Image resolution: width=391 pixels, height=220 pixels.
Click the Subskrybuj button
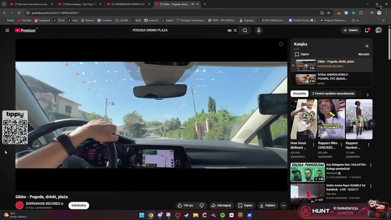click(x=79, y=205)
